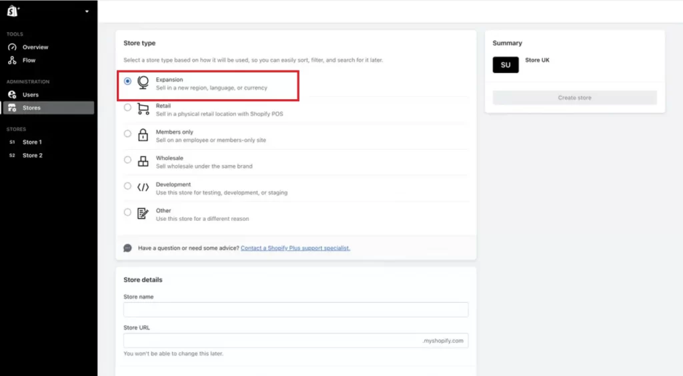Click 'Use this store for a different reason'
Screen dimensions: 683x376
tap(203, 219)
